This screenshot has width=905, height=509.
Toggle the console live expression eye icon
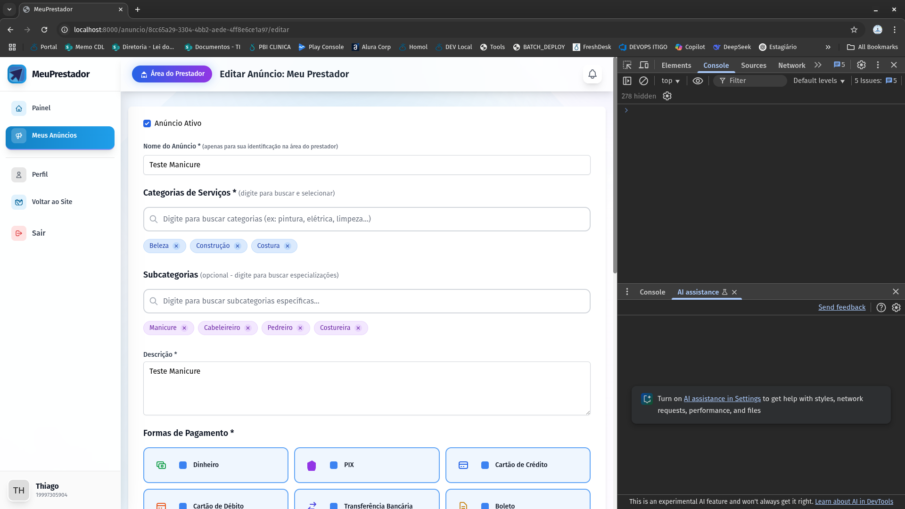pyautogui.click(x=698, y=81)
